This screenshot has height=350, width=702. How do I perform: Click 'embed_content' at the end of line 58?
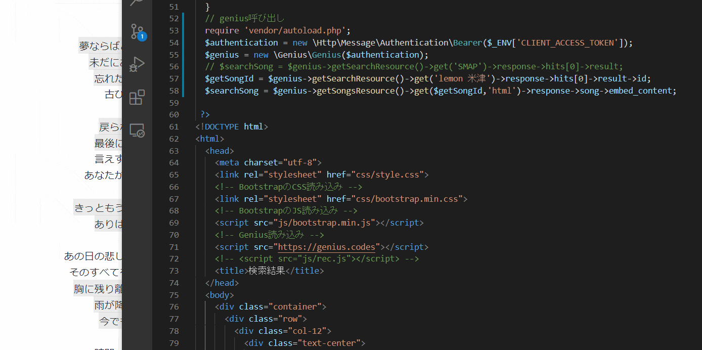(640, 91)
